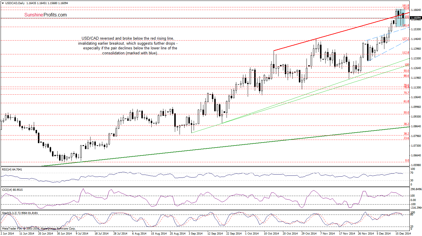The image size is (422, 236).
Task: Click the Stoch(5,3,3) indicator label
Action: click(19, 213)
